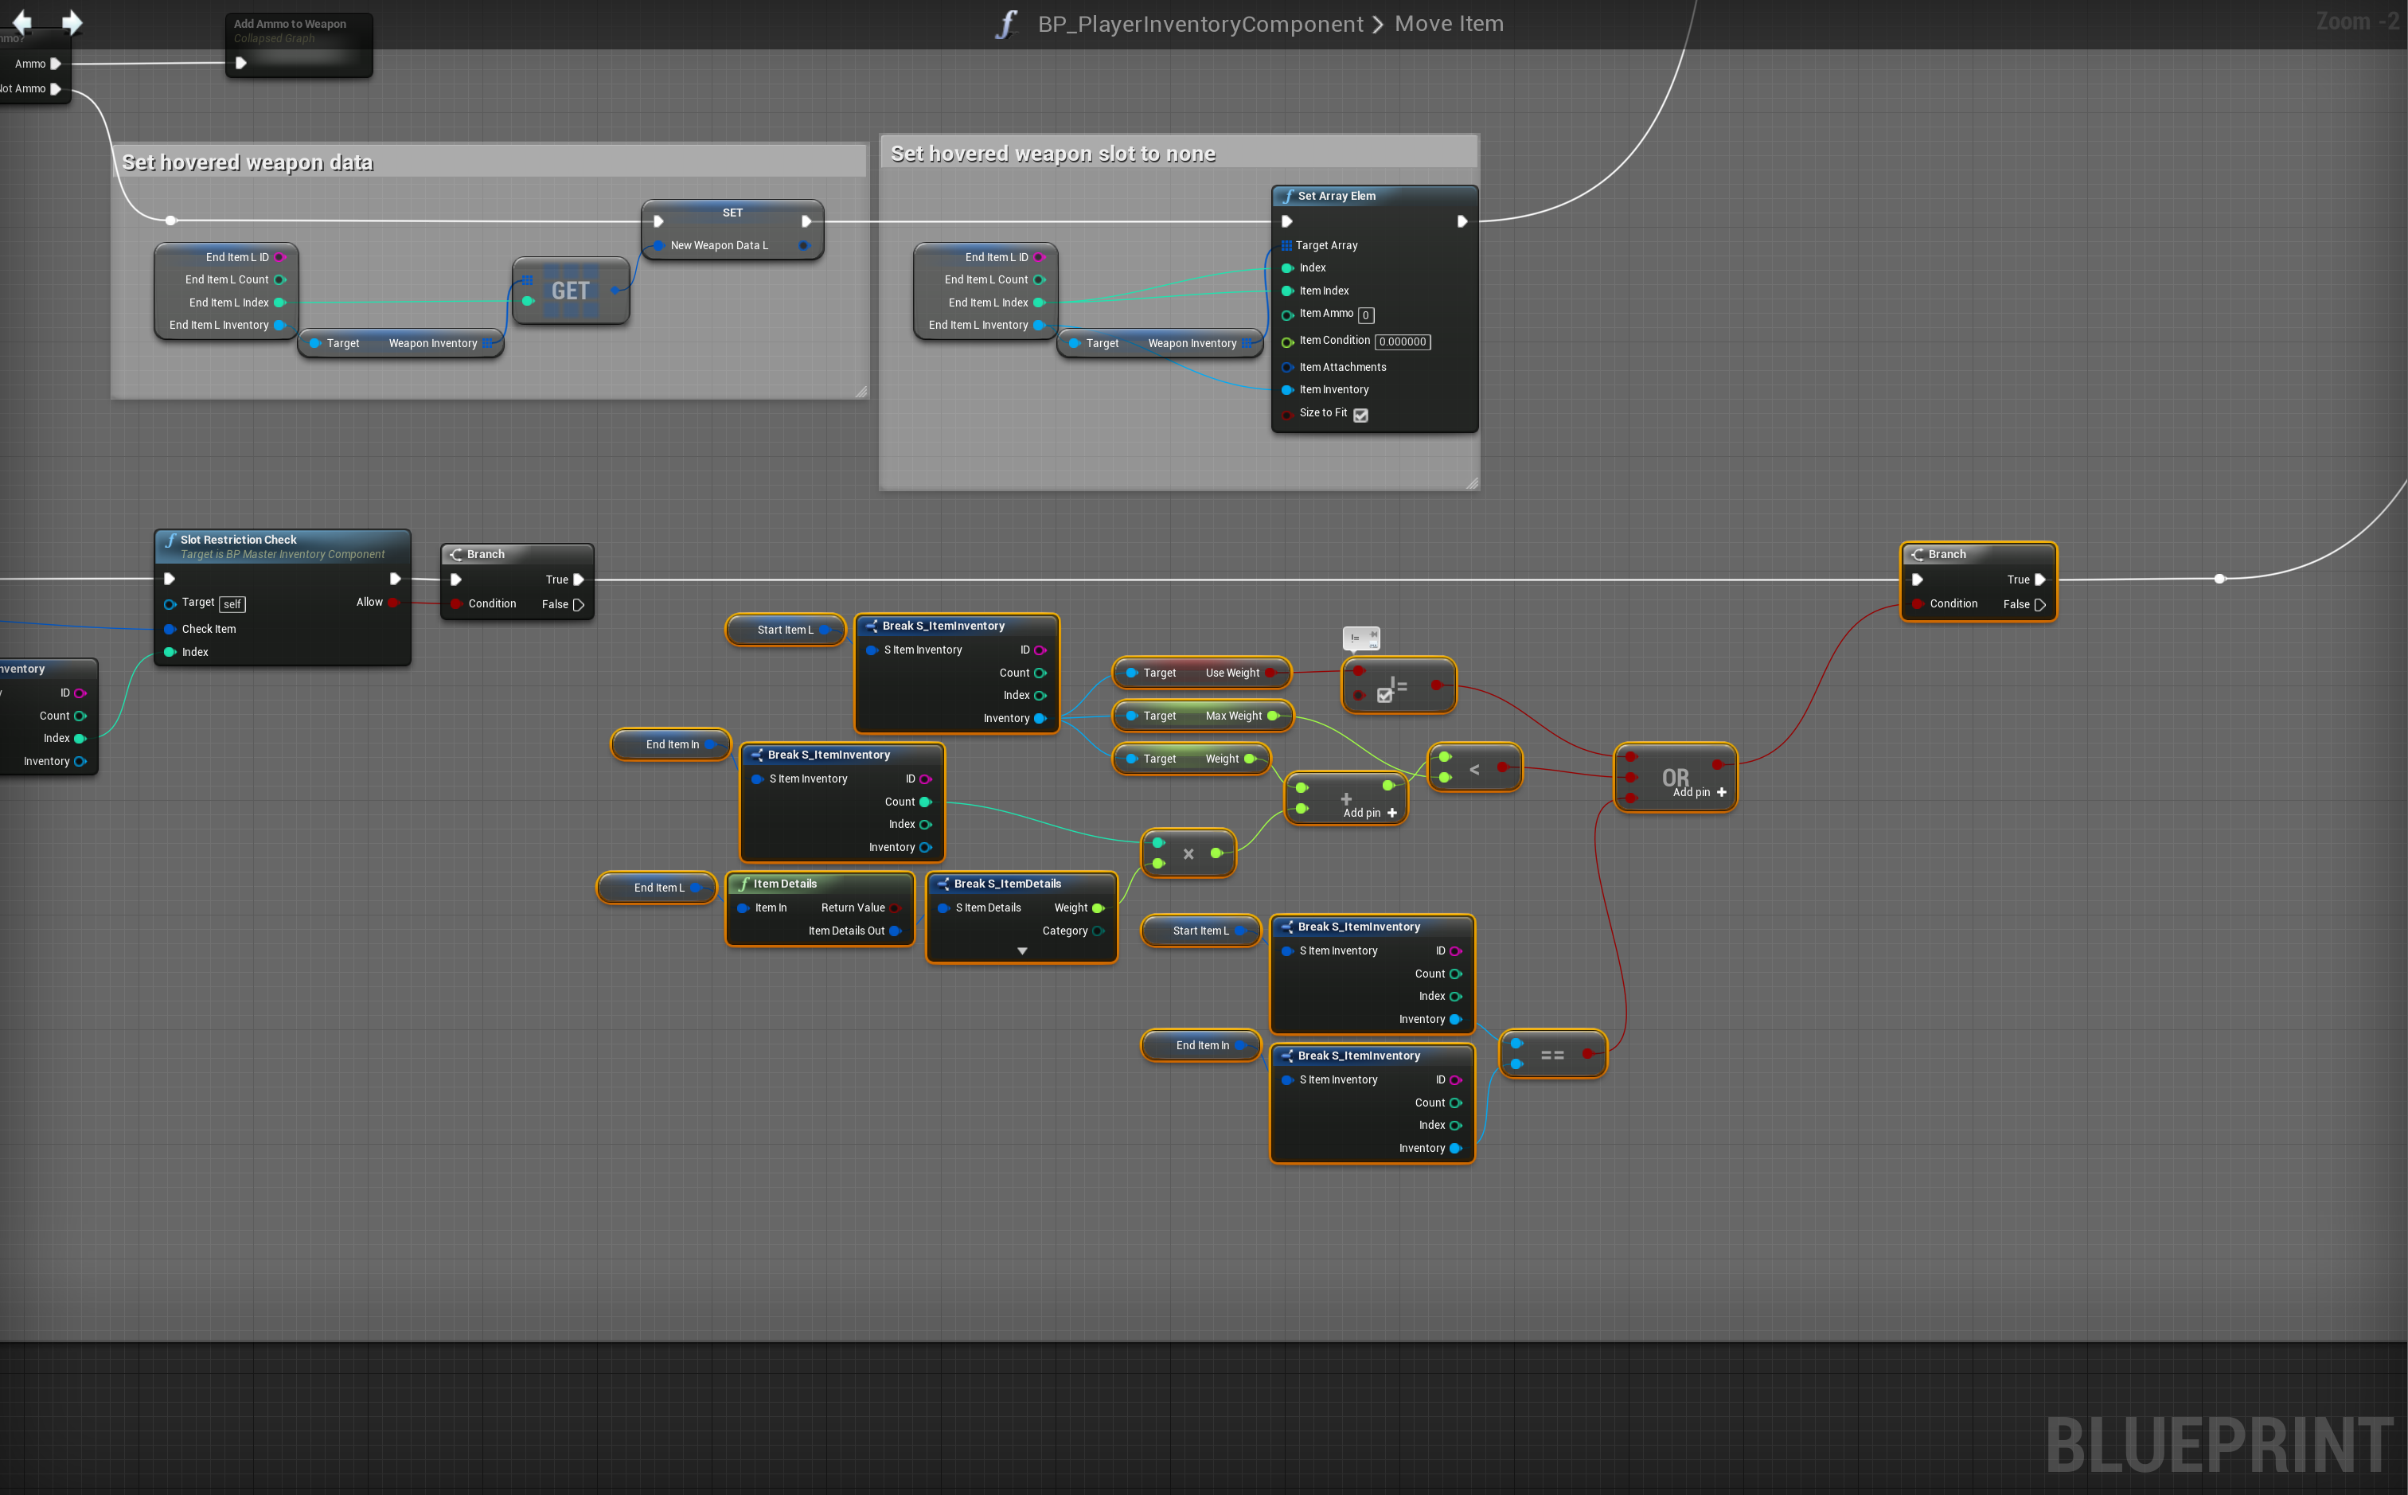Click resize handle of Set hovered weapon data comment
Image resolution: width=2408 pixels, height=1495 pixels.
coord(861,392)
